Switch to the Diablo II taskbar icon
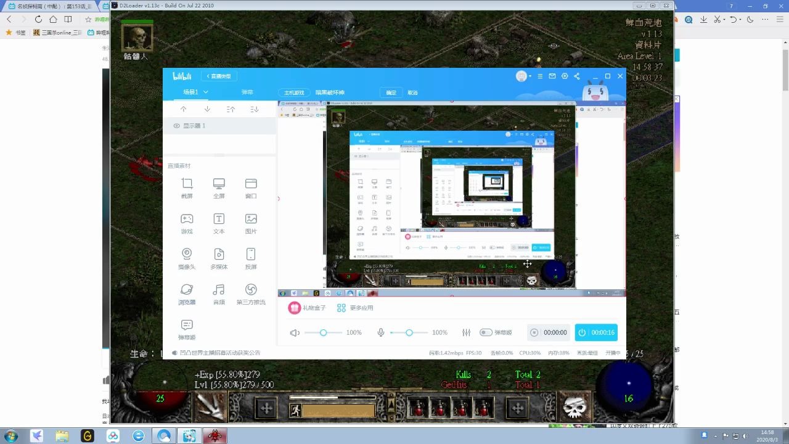 215,436
